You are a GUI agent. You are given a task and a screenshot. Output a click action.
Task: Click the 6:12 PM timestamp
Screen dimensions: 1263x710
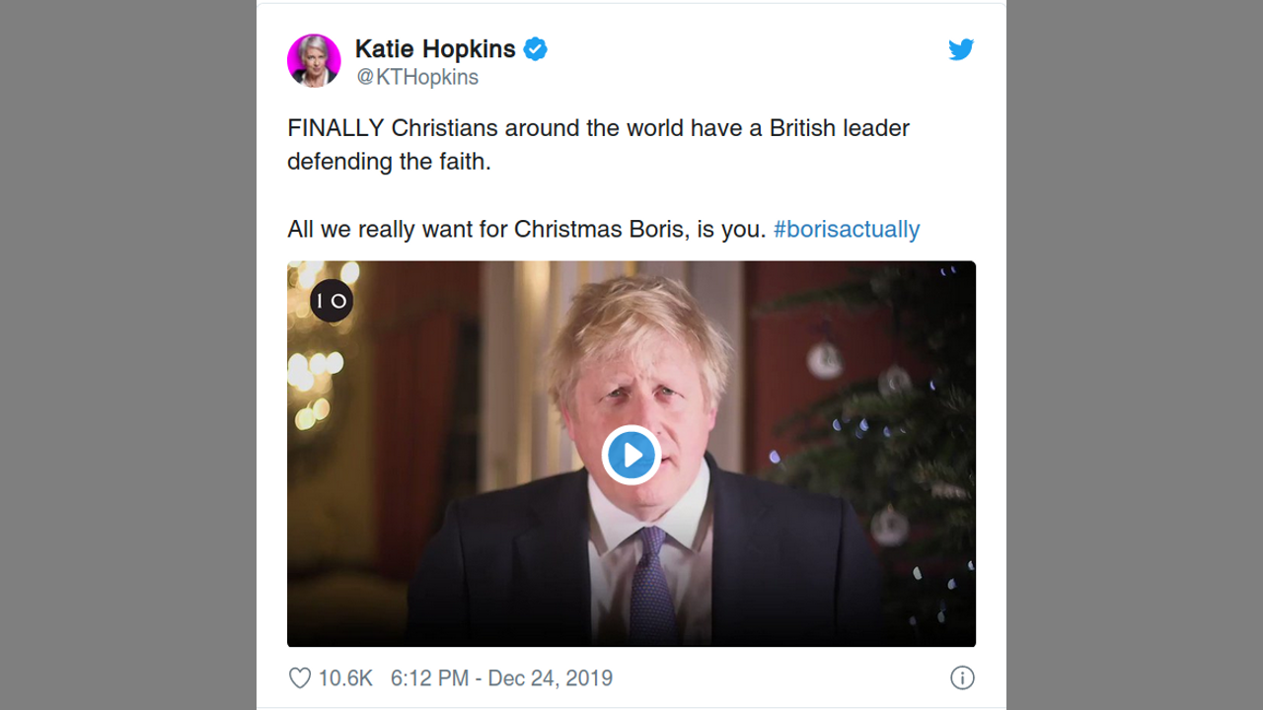click(429, 678)
